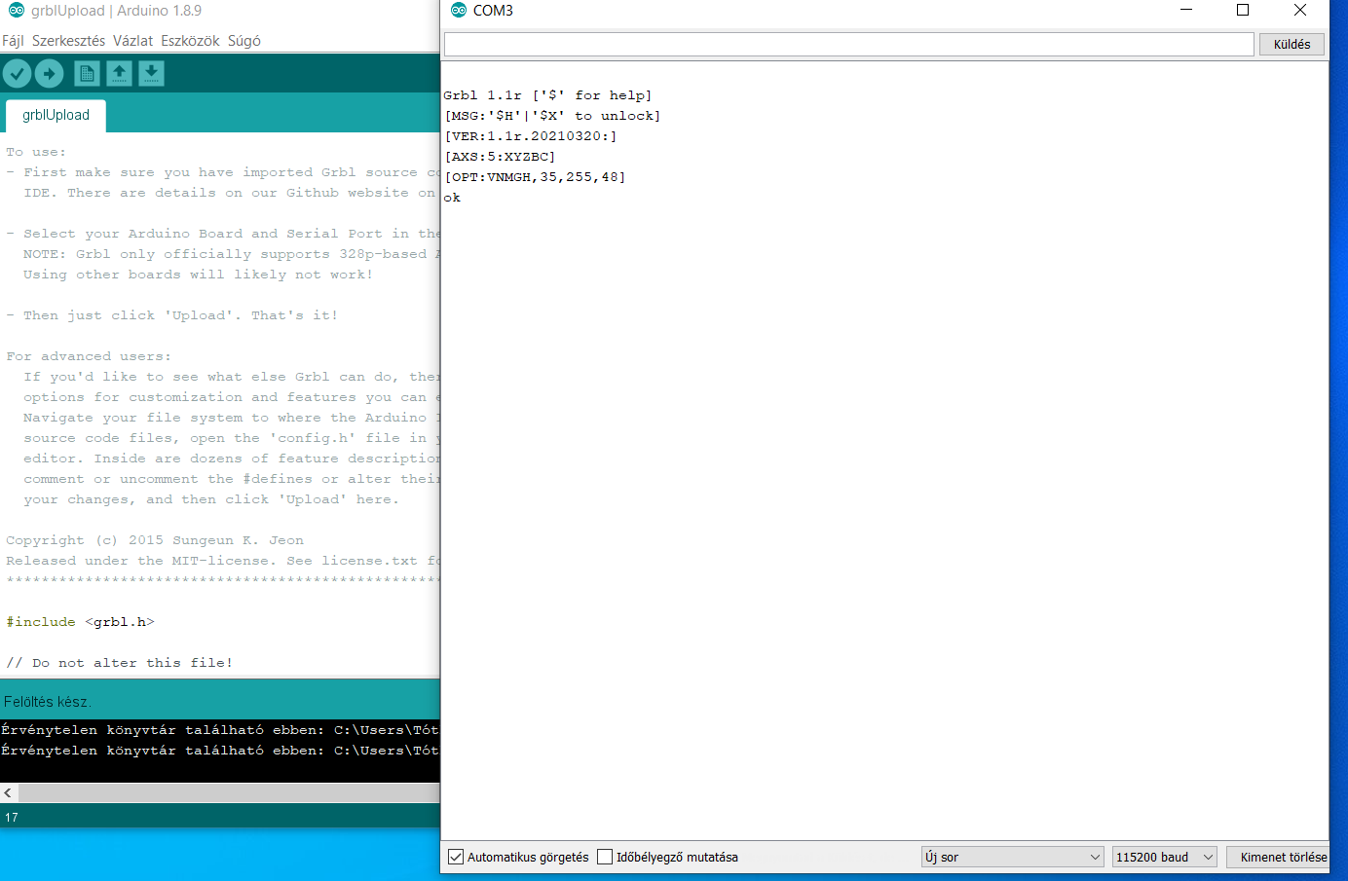Open the Új sor line ending dropdown

coord(1012,857)
